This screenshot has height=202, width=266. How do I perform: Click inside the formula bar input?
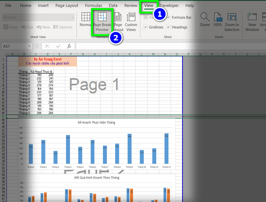click(169, 46)
